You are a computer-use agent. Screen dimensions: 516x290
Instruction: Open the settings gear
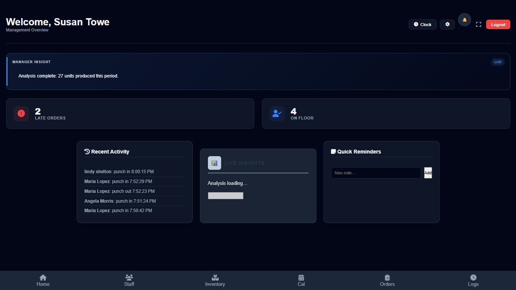coord(447,24)
